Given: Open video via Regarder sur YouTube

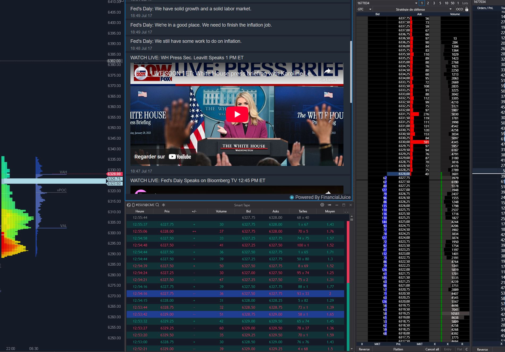Looking at the screenshot, I should click(163, 157).
